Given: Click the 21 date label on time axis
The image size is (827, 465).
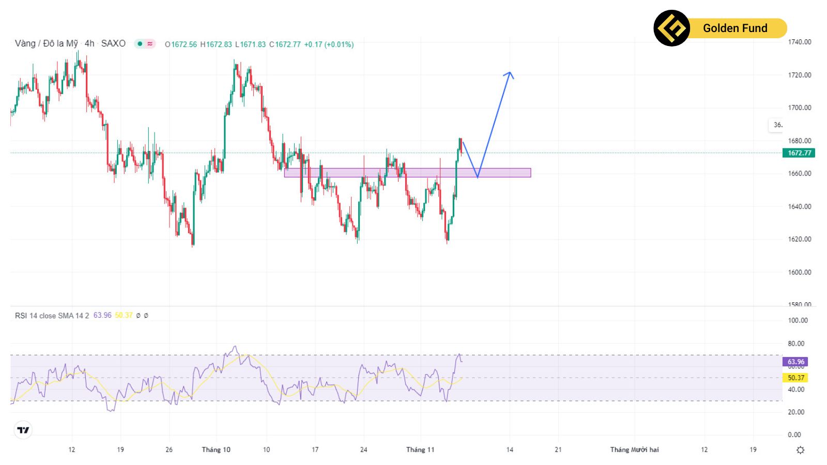Looking at the screenshot, I should 558,450.
